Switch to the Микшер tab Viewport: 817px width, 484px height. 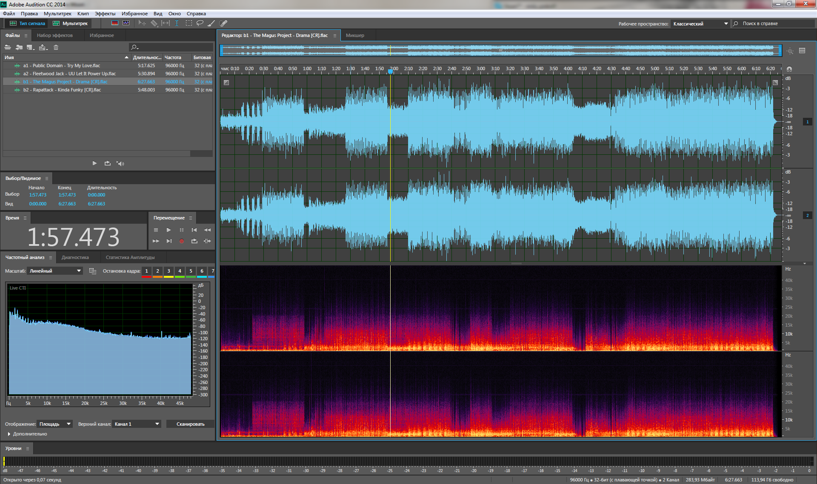click(355, 35)
